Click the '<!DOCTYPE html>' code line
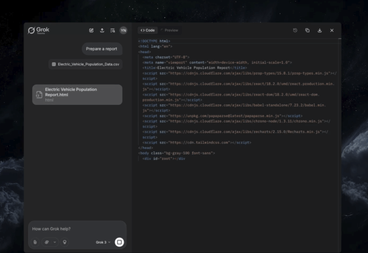 (x=154, y=41)
